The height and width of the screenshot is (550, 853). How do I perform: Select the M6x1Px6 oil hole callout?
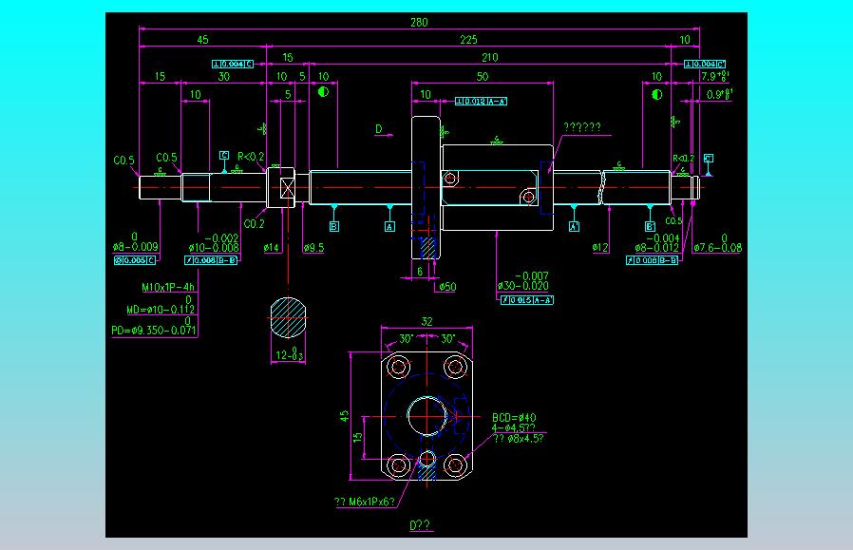click(x=365, y=502)
